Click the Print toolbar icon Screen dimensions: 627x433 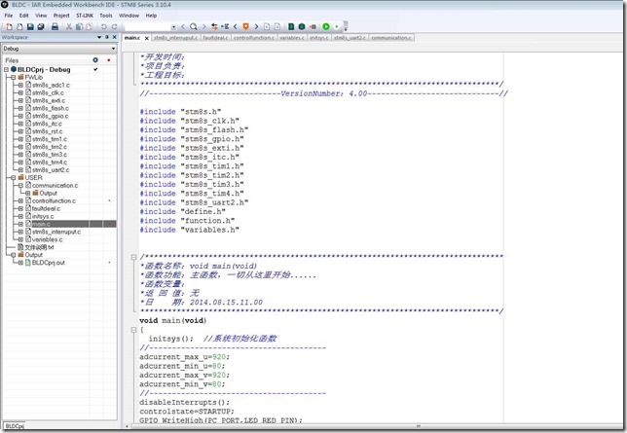(55, 27)
